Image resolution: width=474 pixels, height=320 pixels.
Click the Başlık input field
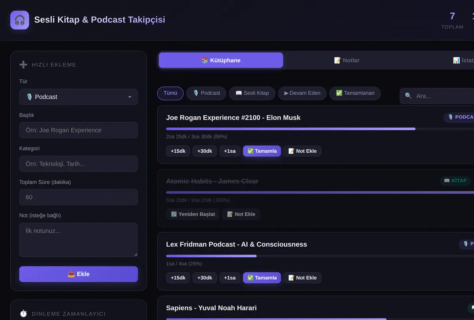pos(79,130)
